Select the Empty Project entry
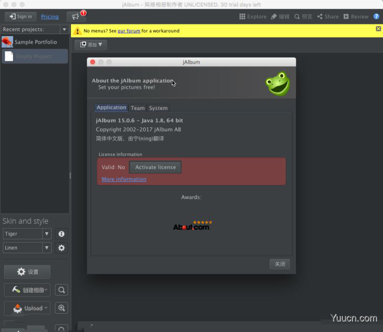This screenshot has height=332, width=383. 34,56
